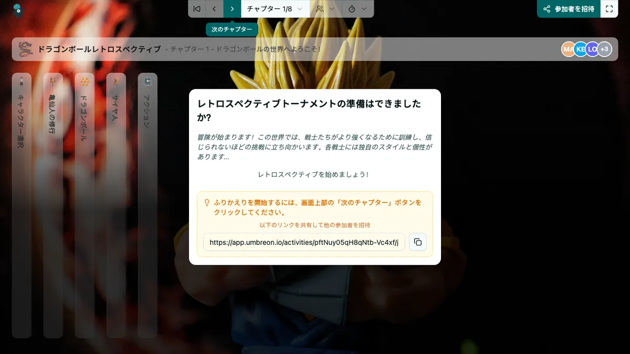Select the サイヤ人 column
This screenshot has height=354, width=630.
(116, 205)
